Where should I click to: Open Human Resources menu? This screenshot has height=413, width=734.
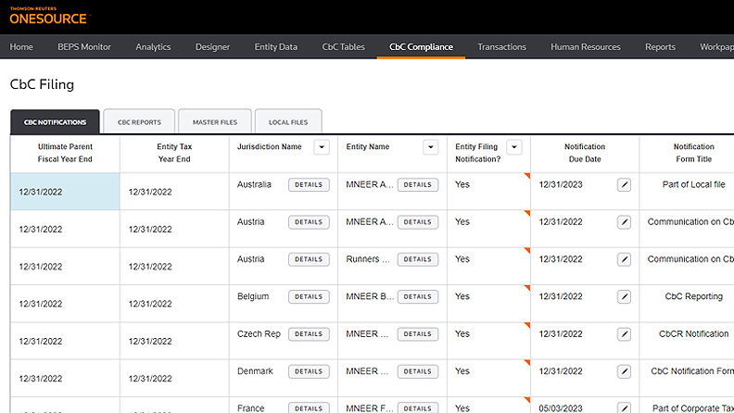(586, 47)
